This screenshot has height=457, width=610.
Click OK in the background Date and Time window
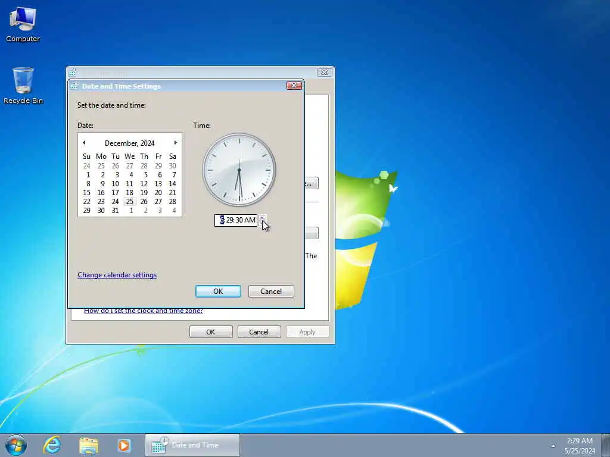tap(211, 332)
